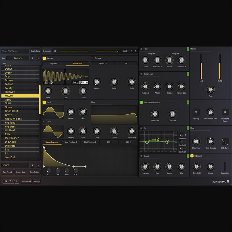Click the Osc 1 Octave knob
232x232 pixels.
coord(71,112)
